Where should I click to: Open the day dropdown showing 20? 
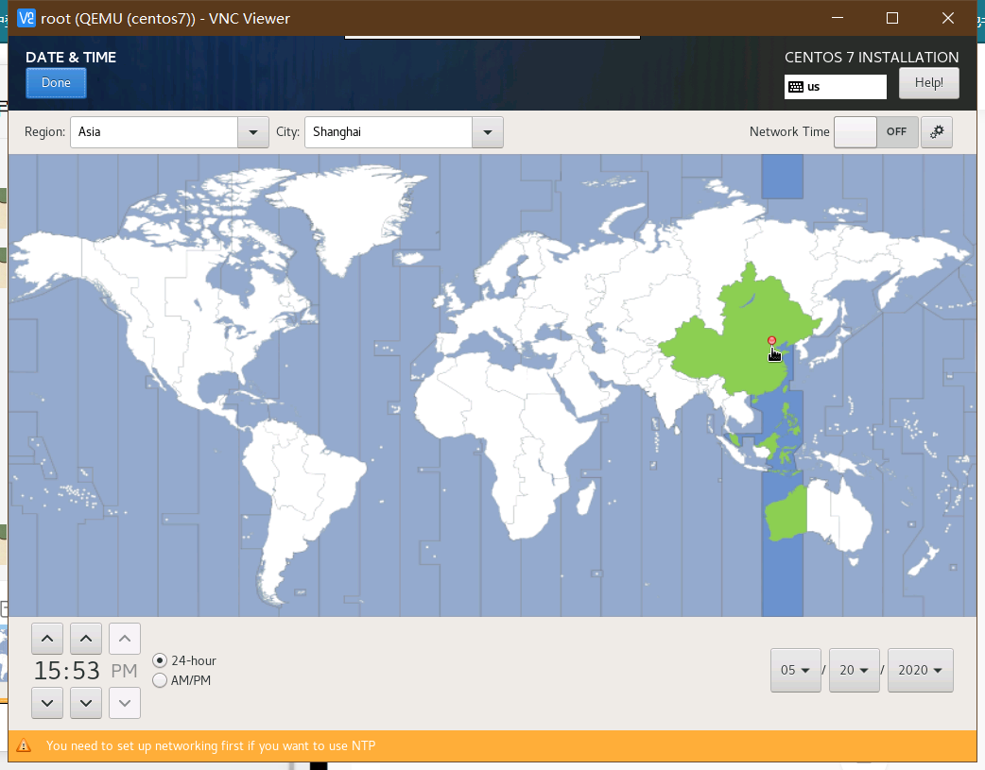coord(854,670)
